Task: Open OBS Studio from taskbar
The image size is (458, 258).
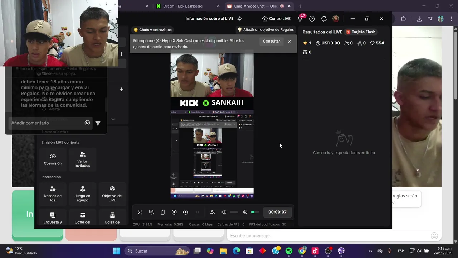Action: pos(328,251)
